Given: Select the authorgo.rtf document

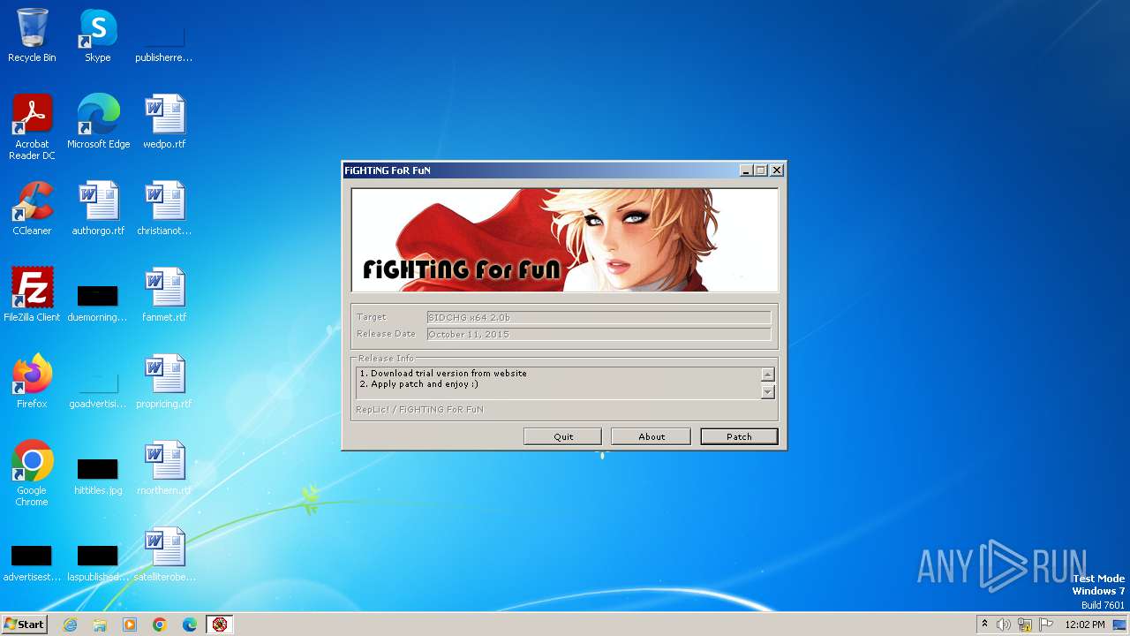Looking at the screenshot, I should 98,208.
